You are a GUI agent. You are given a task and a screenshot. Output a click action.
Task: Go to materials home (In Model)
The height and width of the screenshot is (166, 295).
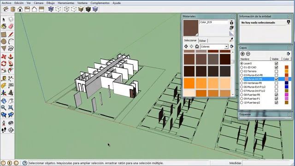pos(197,46)
